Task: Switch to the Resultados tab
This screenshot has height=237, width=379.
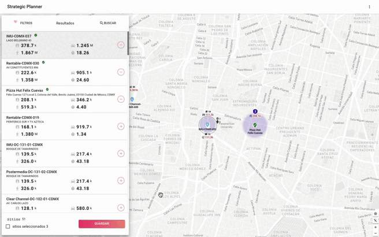Action: (65, 23)
